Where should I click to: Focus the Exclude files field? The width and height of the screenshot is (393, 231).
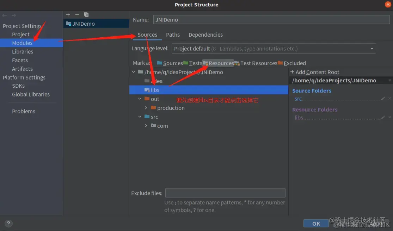225,193
